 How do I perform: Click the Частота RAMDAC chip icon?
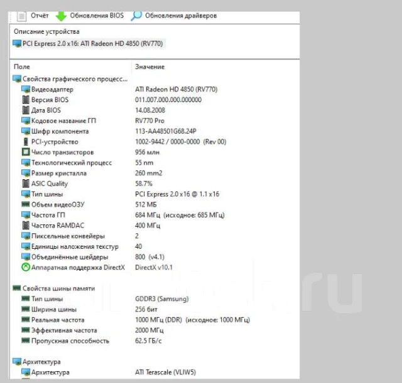point(26,226)
